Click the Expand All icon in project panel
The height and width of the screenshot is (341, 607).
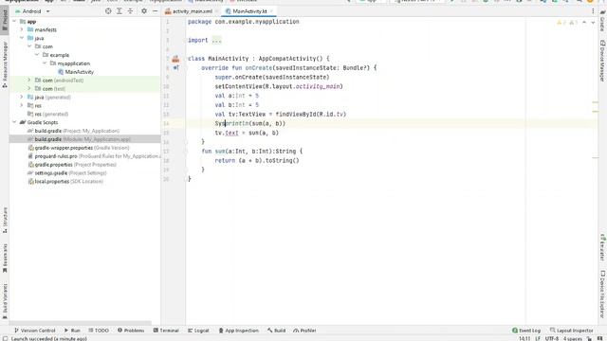pos(120,11)
